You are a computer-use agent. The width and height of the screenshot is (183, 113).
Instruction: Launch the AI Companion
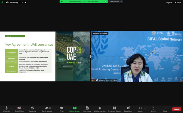(100, 109)
